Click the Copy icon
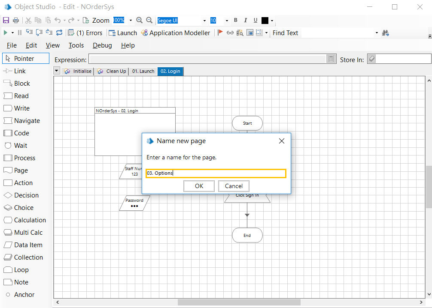 38,20
